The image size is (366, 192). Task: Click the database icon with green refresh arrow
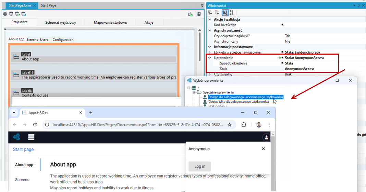pos(17,14)
